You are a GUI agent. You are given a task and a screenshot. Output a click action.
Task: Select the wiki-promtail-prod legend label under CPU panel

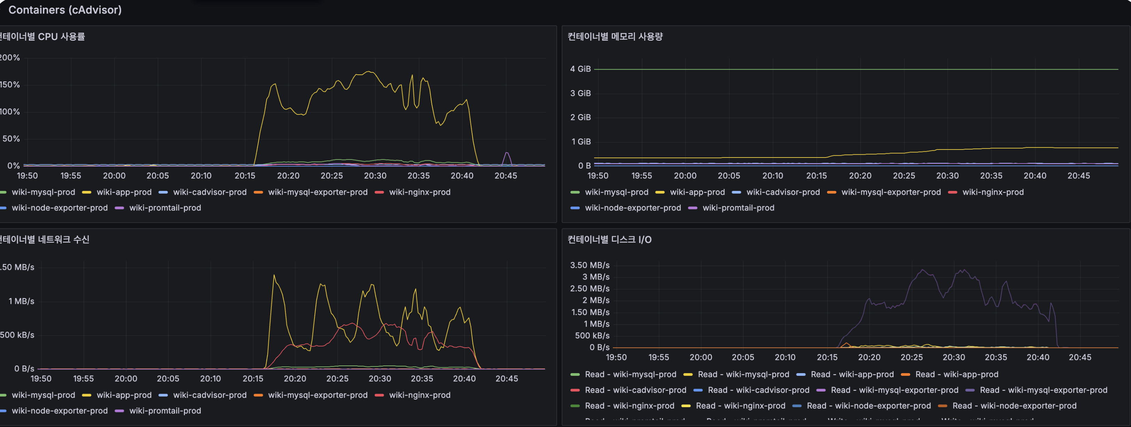165,208
